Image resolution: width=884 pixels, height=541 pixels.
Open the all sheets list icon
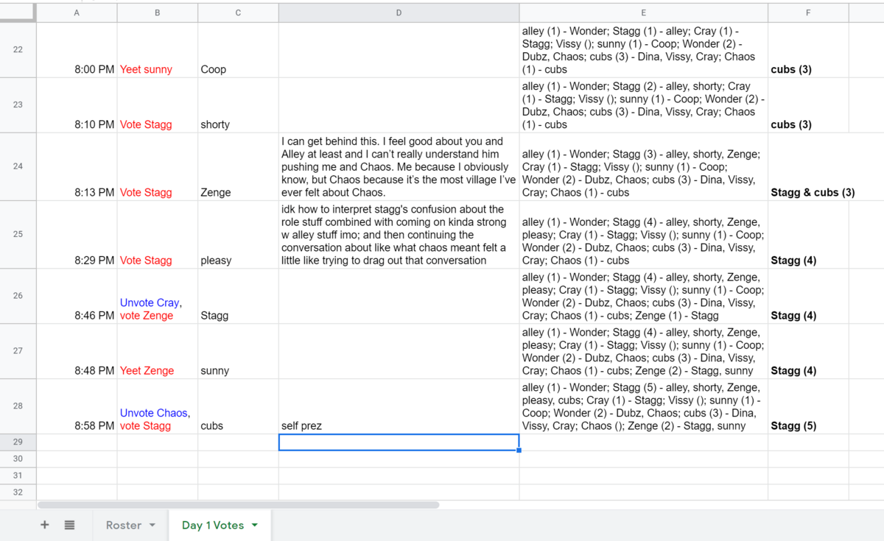69,525
